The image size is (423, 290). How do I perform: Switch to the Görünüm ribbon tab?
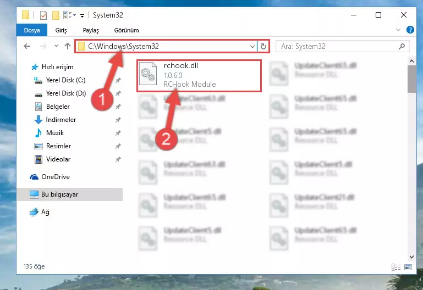point(127,30)
